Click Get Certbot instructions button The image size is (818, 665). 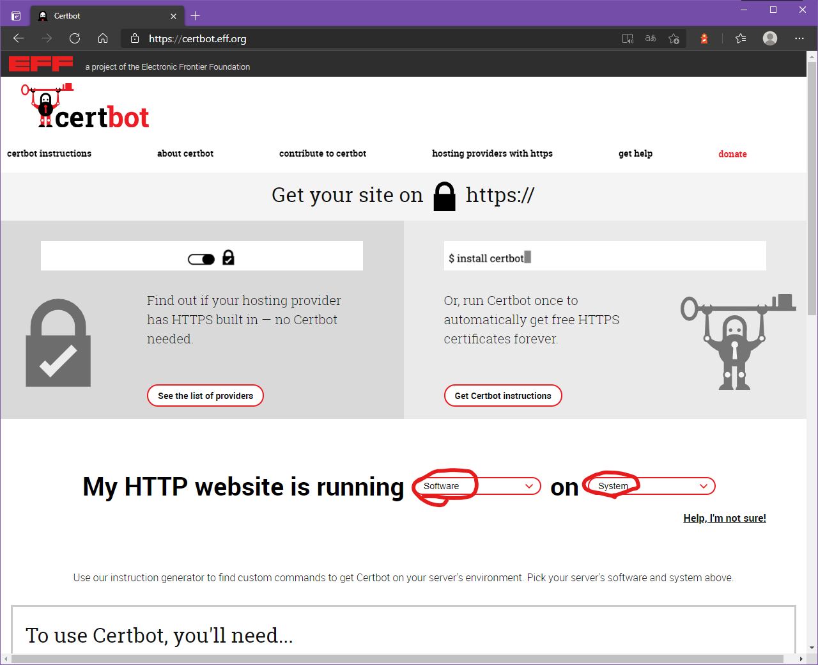(503, 396)
